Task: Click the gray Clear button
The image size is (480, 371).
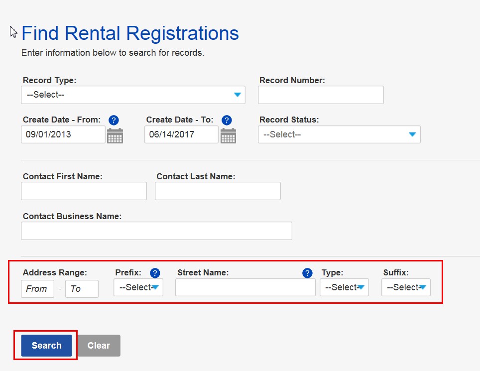Action: [x=99, y=346]
